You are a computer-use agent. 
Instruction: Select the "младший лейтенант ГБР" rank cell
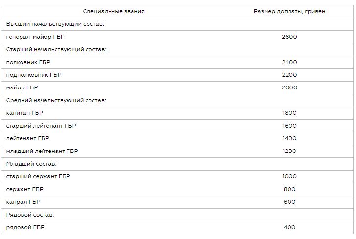pos(42,151)
